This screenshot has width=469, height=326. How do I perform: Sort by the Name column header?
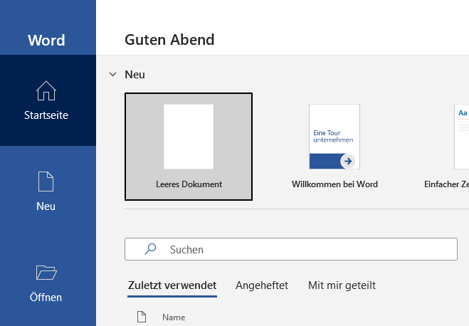174,317
